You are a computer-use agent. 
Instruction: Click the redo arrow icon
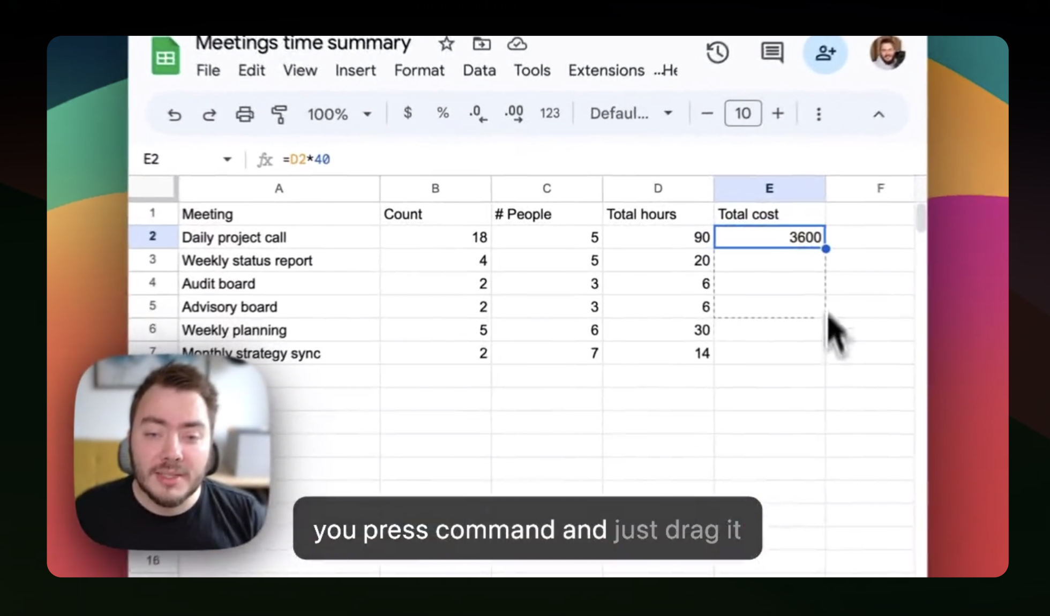point(209,115)
